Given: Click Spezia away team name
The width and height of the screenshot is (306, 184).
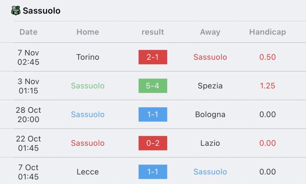Looking at the screenshot, I should 210,86.
